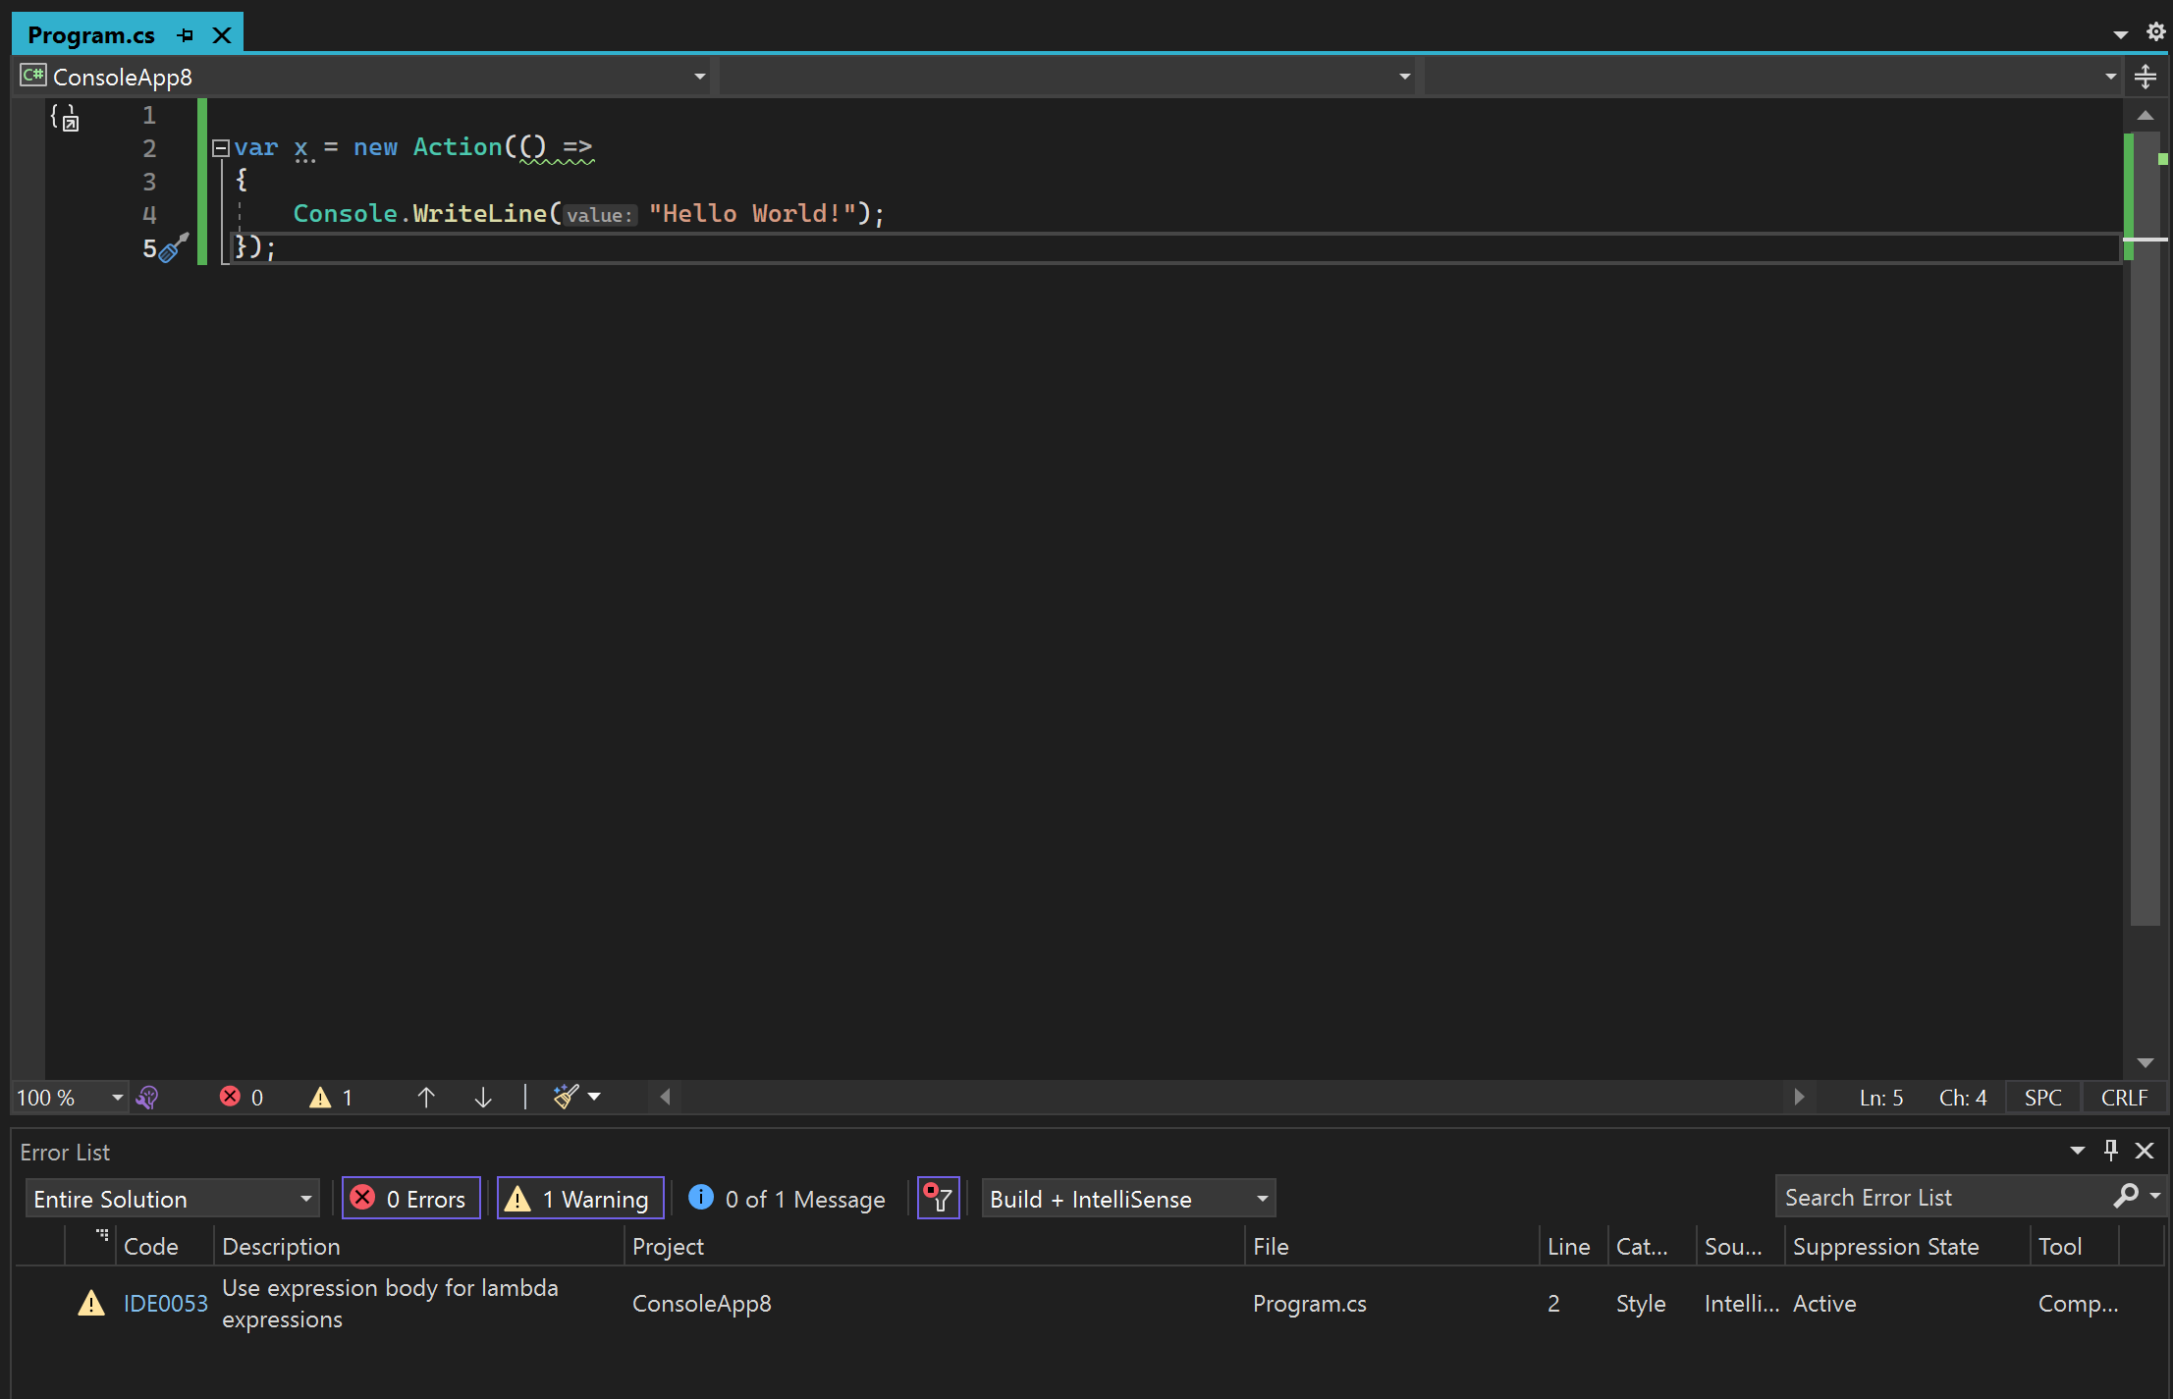Open the members navigation dropdown
Image resolution: width=2173 pixels, height=1399 pixels.
[1773, 77]
